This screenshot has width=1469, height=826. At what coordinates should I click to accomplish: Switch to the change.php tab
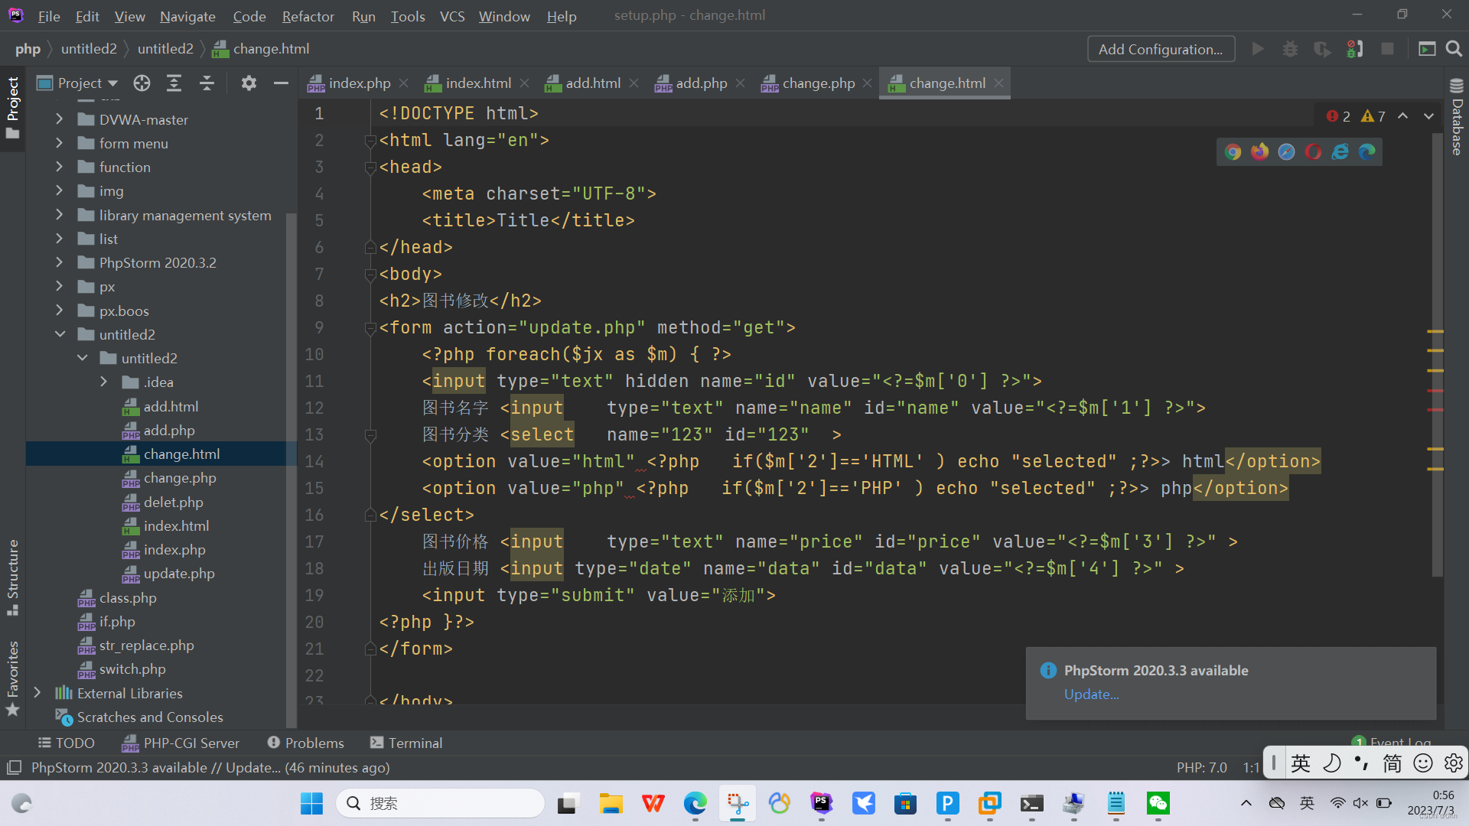[x=817, y=83]
